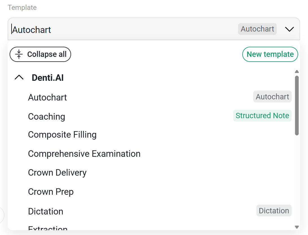
Task: Click the Template search input field
Action: 124,29
